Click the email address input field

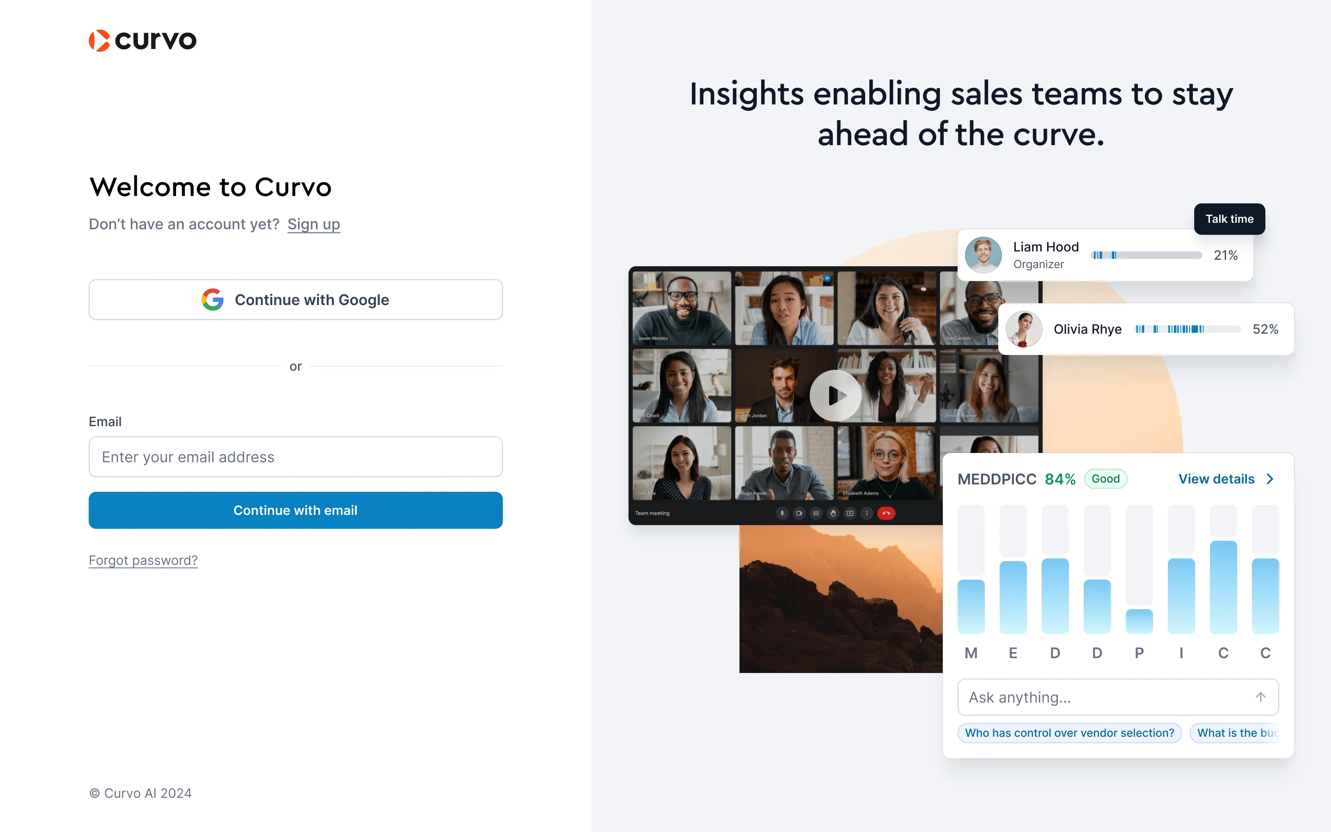click(295, 456)
